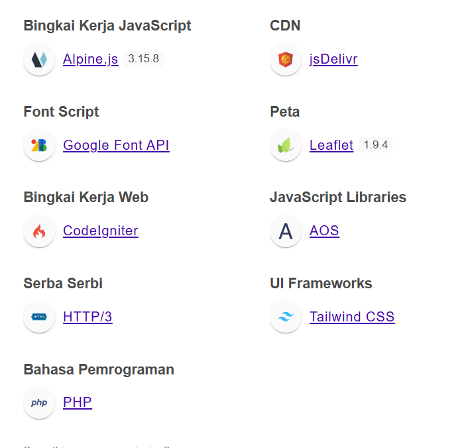Click the CodeIgniter flame icon
The image size is (460, 448).
(39, 231)
